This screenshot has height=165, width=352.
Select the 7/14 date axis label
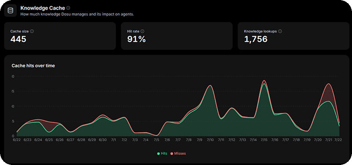point(253,140)
